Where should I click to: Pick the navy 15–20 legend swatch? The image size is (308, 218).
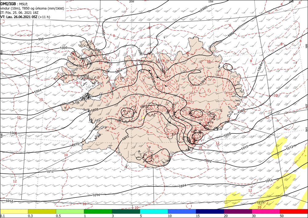pyautogui.click(x=210, y=211)
